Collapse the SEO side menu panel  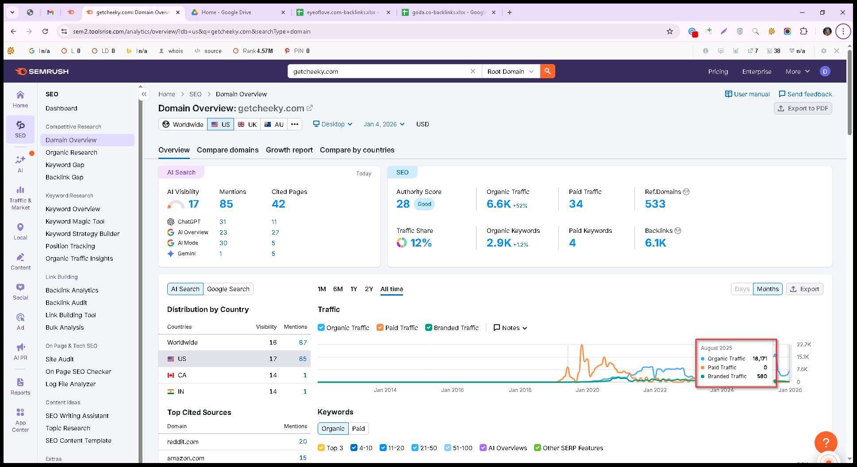[144, 94]
